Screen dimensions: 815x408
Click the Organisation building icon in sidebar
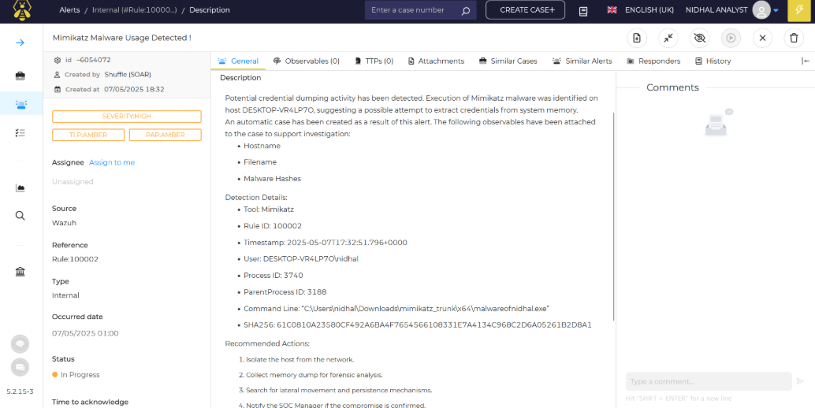click(x=20, y=272)
